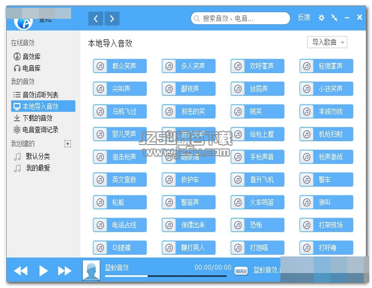This screenshot has width=372, height=288.
Task: Play the 救护车 sound effect
Action: click(x=188, y=179)
